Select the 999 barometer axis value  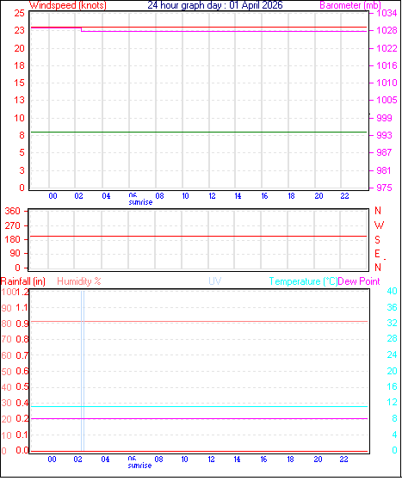pyautogui.click(x=384, y=118)
